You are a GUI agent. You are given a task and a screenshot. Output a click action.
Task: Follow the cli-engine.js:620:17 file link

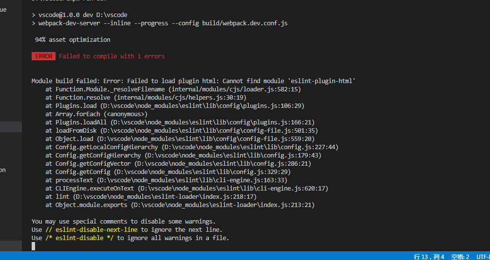click(233, 188)
